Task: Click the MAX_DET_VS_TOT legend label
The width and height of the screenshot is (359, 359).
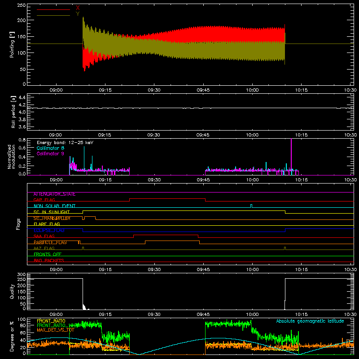Action: [x=56, y=330]
